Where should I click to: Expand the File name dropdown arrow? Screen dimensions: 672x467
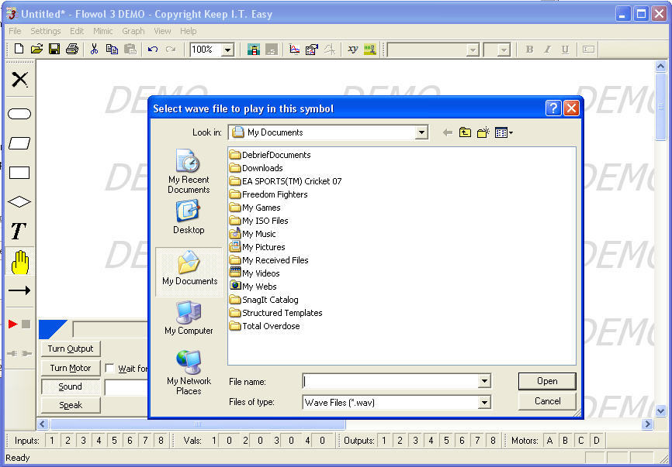pyautogui.click(x=484, y=381)
